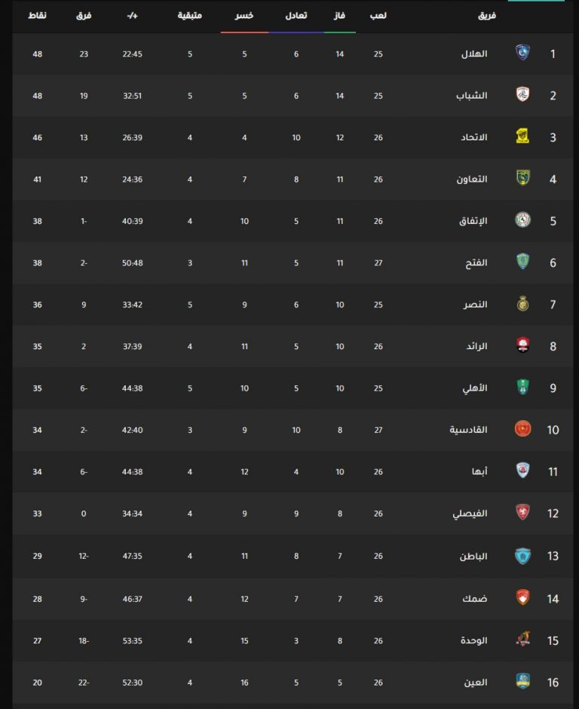Select the تعادل draws column header
579x709 pixels.
point(296,15)
